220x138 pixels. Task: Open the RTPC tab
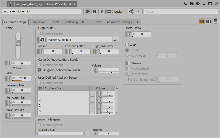86,22
